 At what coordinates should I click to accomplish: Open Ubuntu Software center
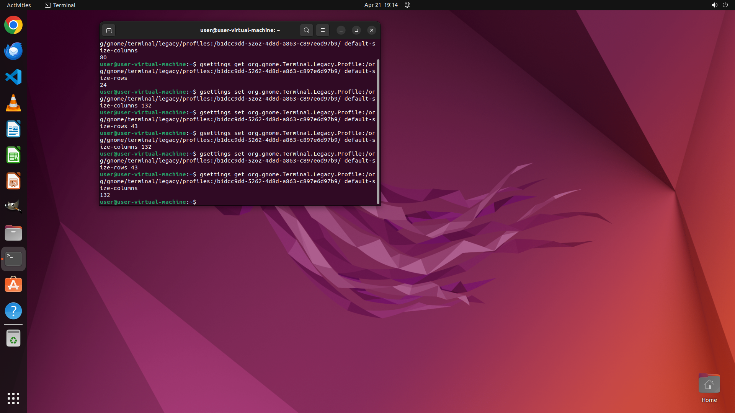pos(13,285)
